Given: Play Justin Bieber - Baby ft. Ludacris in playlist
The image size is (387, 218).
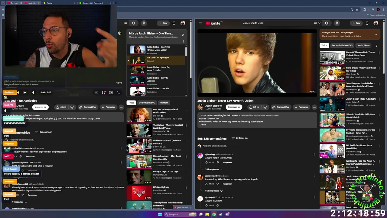Looking at the screenshot, I should (x=155, y=81).
